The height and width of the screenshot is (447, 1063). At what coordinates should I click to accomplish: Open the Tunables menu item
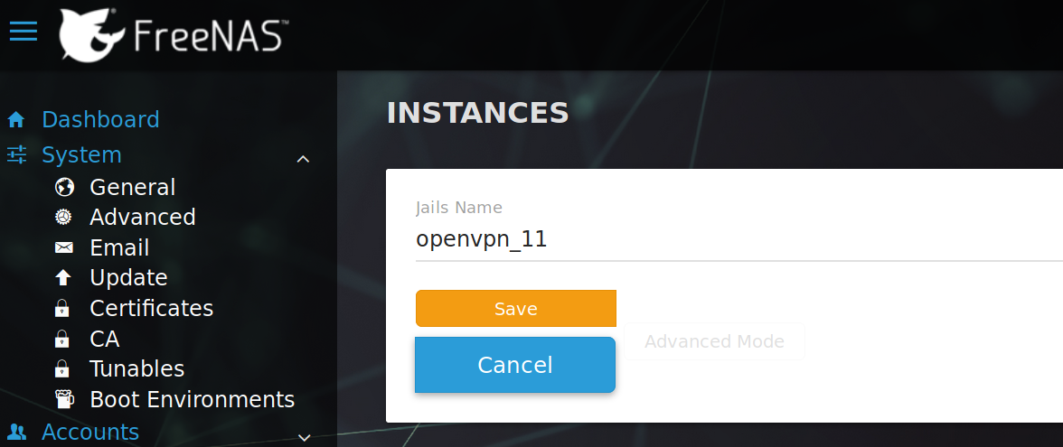tap(136, 368)
